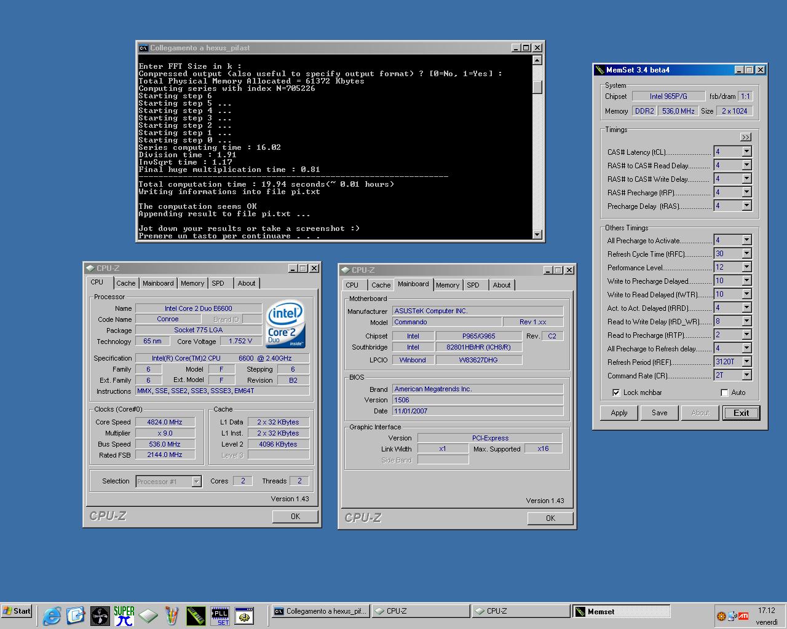Click the orange gear tray icon
This screenshot has height=629, width=787.
[x=722, y=615]
